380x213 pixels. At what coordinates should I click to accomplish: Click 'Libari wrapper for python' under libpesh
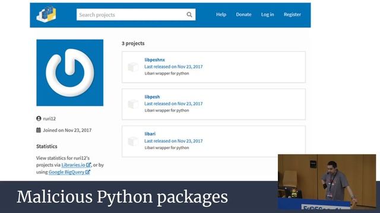[167, 111]
